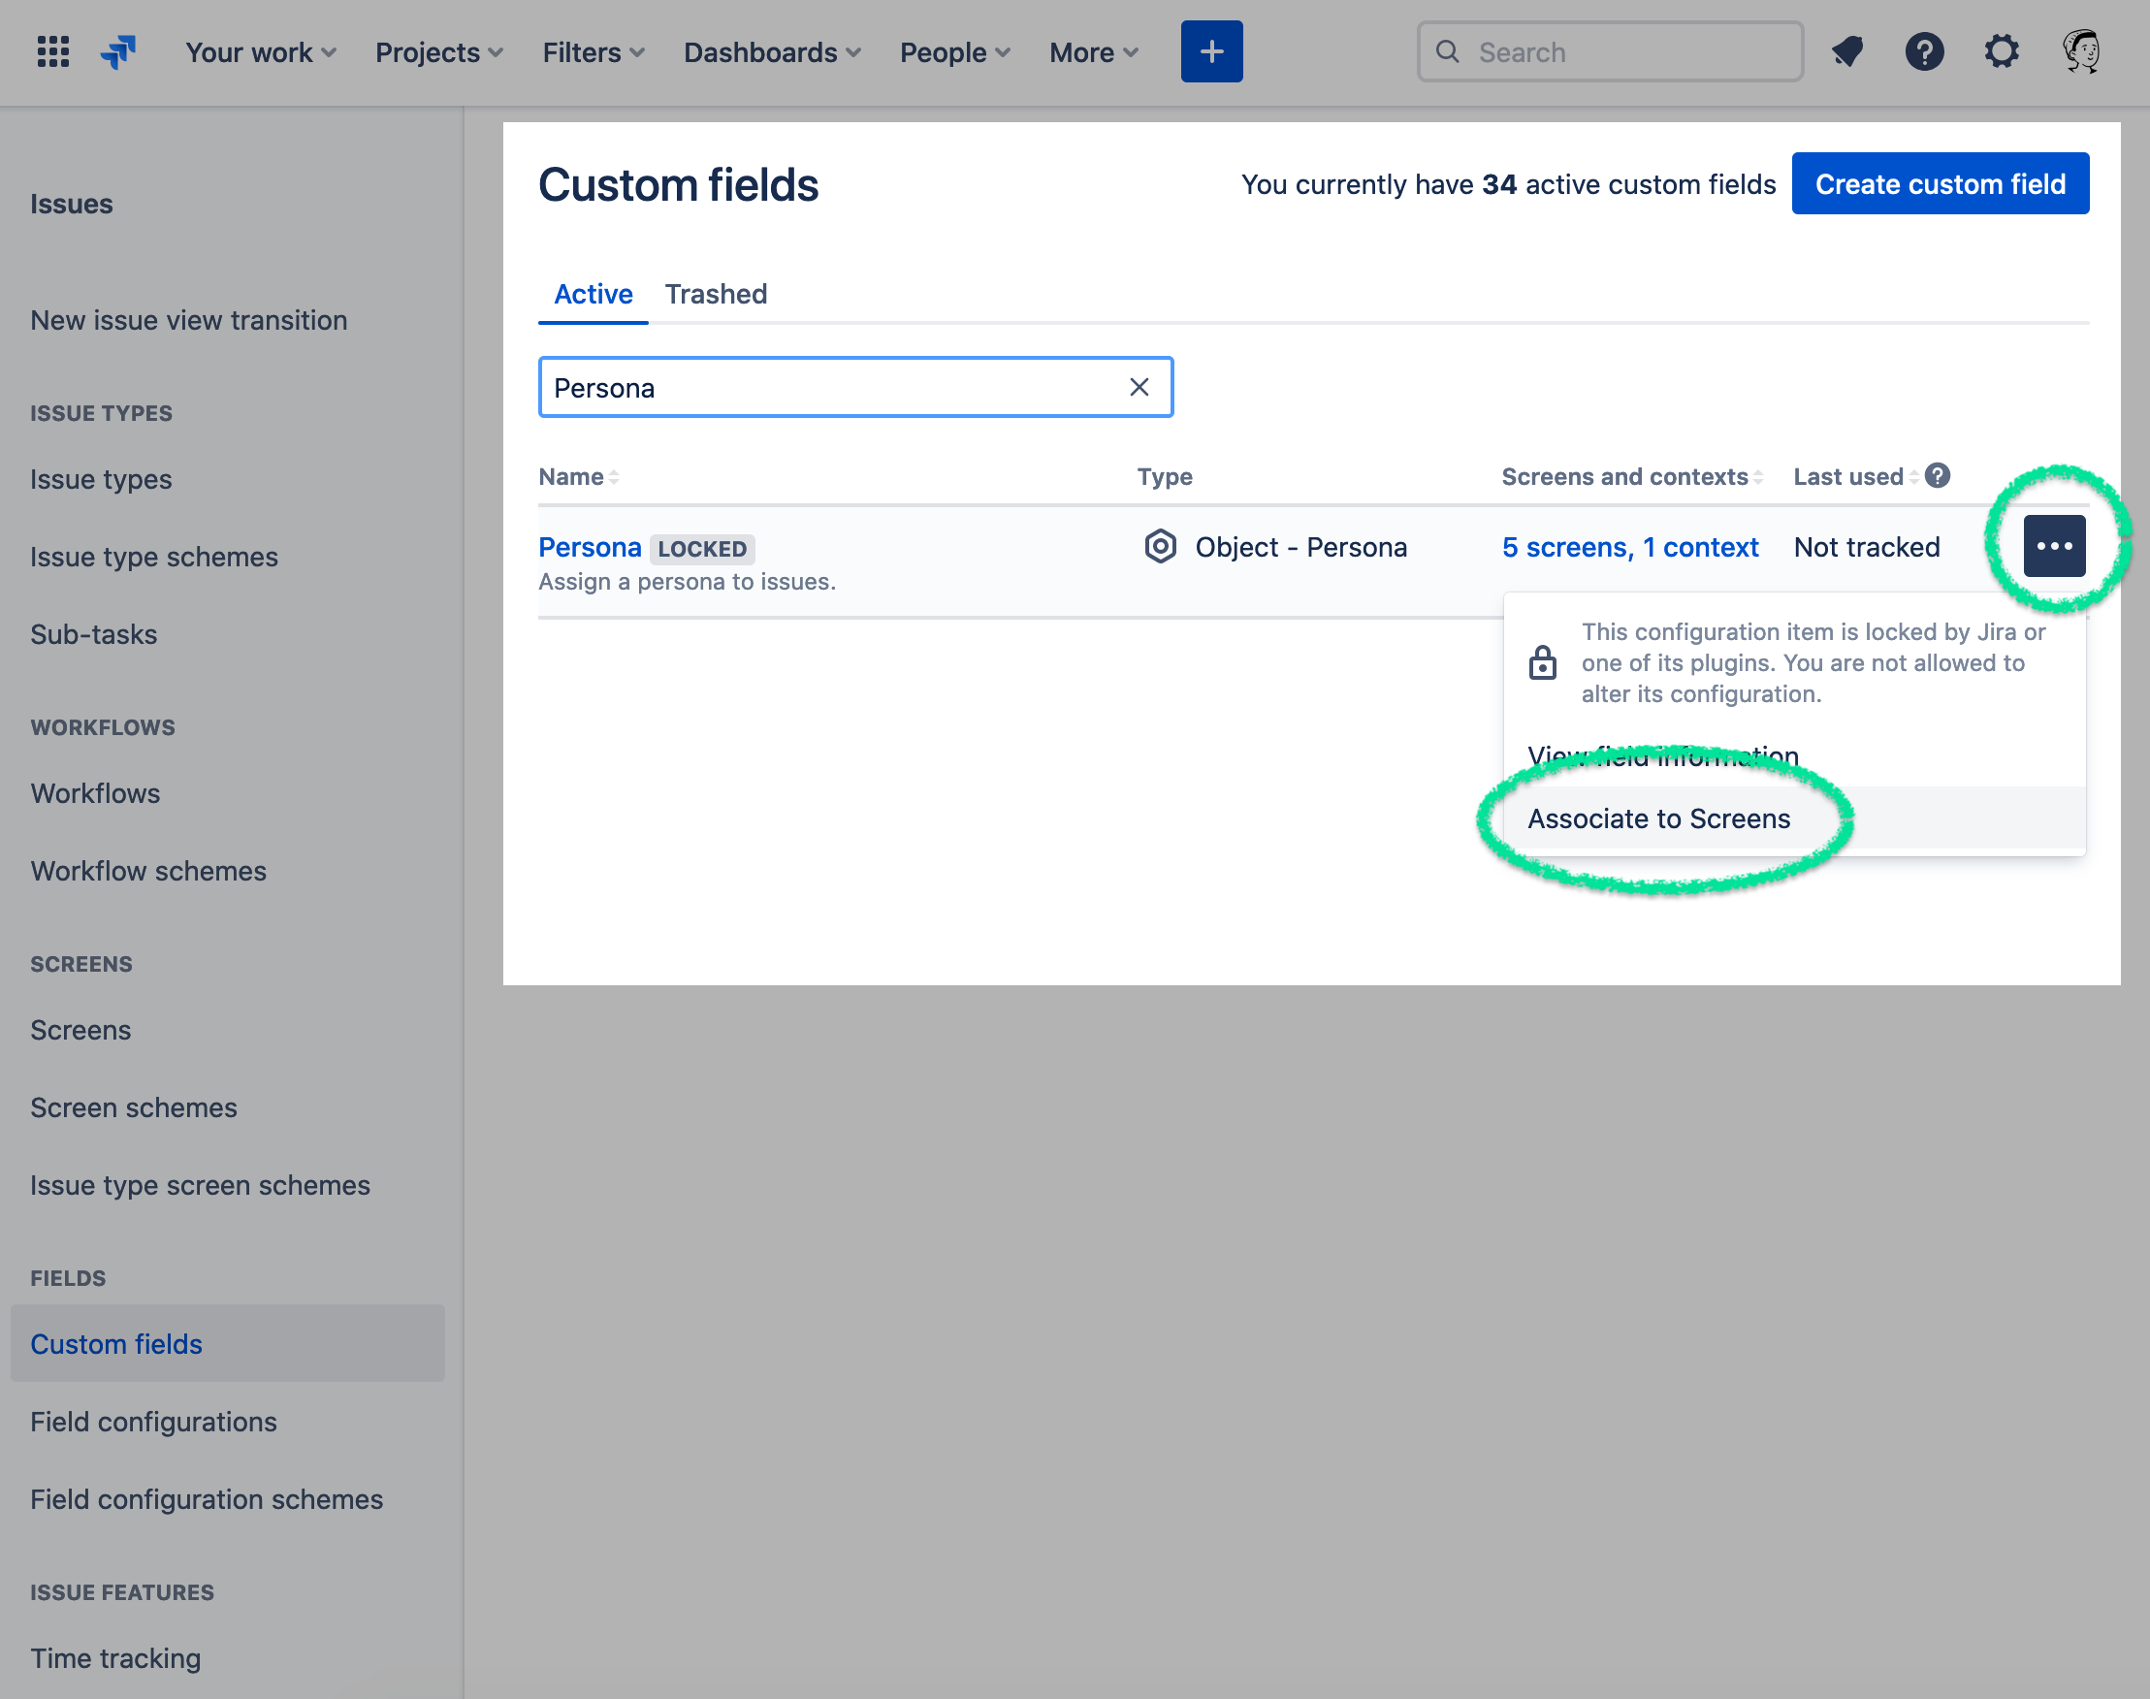Expand the Your work dropdown
Screen dimensions: 2150x1699
[261, 52]
